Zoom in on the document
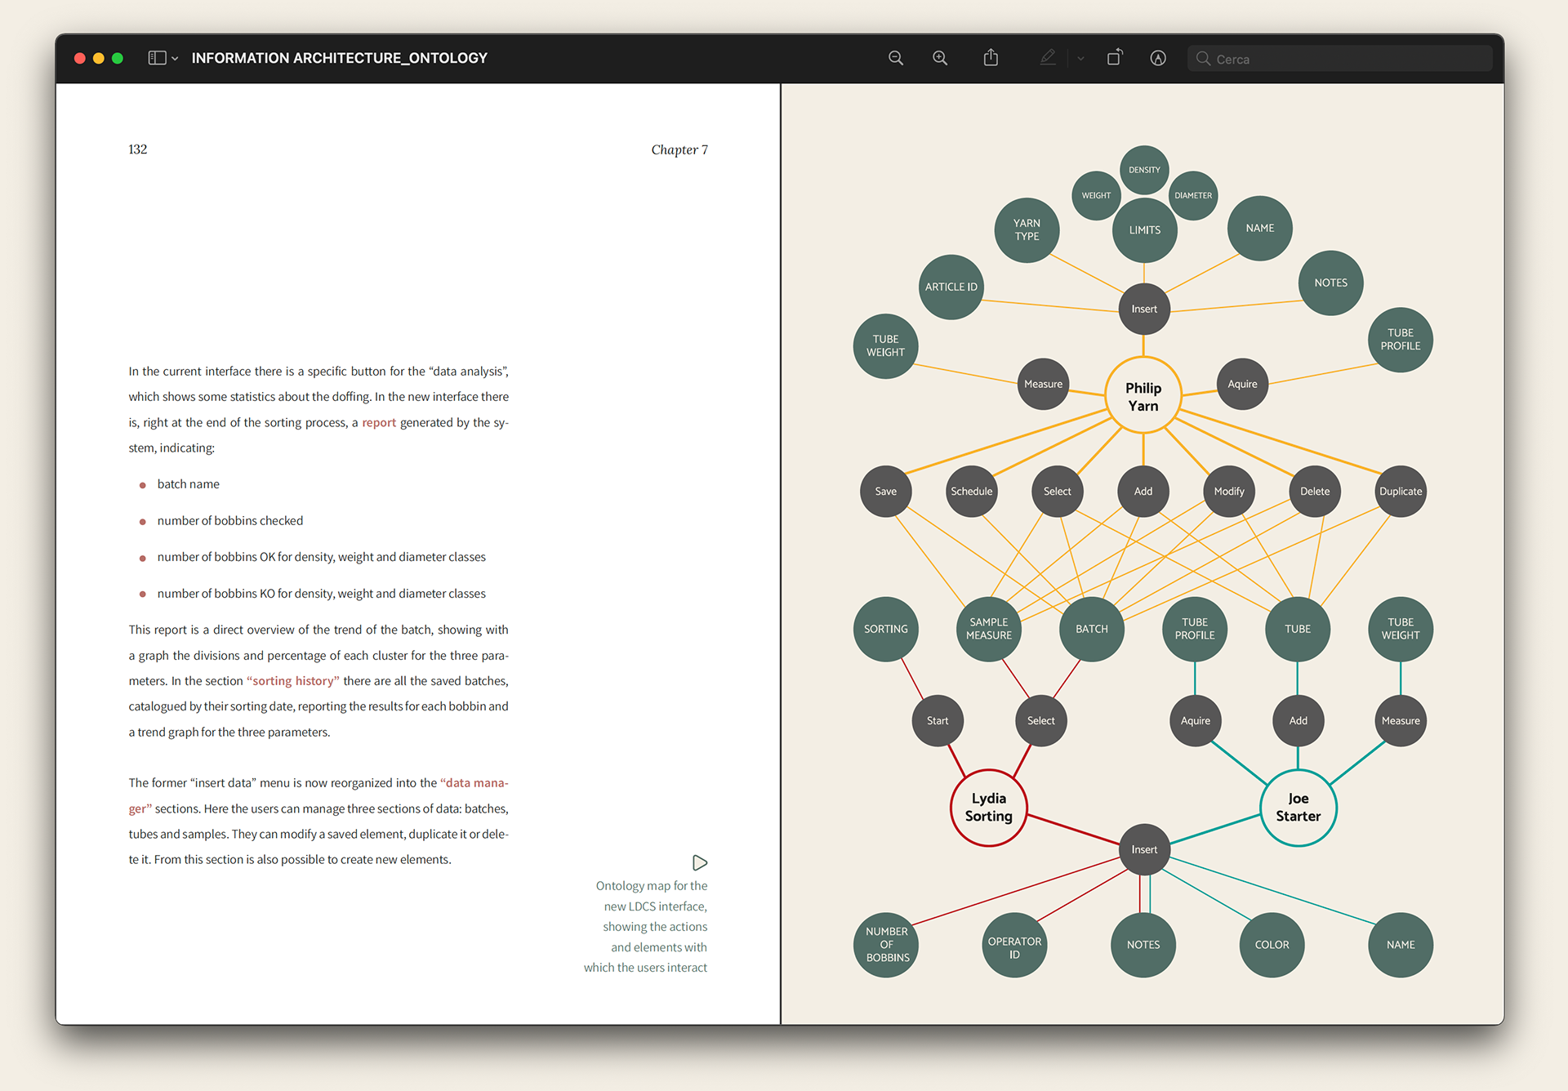1568x1091 pixels. pos(940,58)
